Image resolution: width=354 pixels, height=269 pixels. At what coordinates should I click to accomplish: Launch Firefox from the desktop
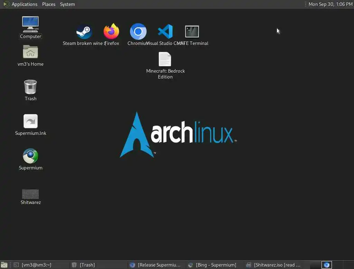point(111,31)
